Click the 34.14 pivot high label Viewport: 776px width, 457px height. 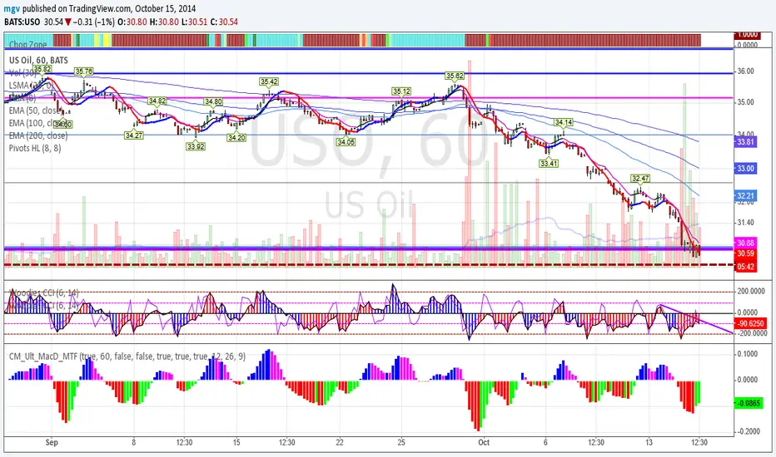click(x=563, y=122)
